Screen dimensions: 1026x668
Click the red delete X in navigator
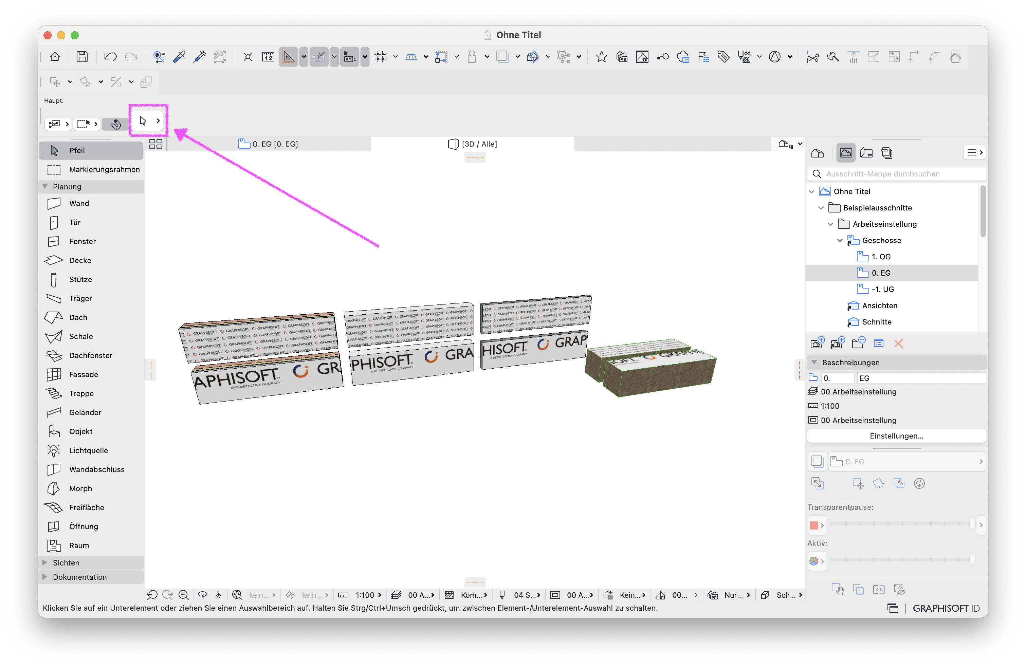899,343
